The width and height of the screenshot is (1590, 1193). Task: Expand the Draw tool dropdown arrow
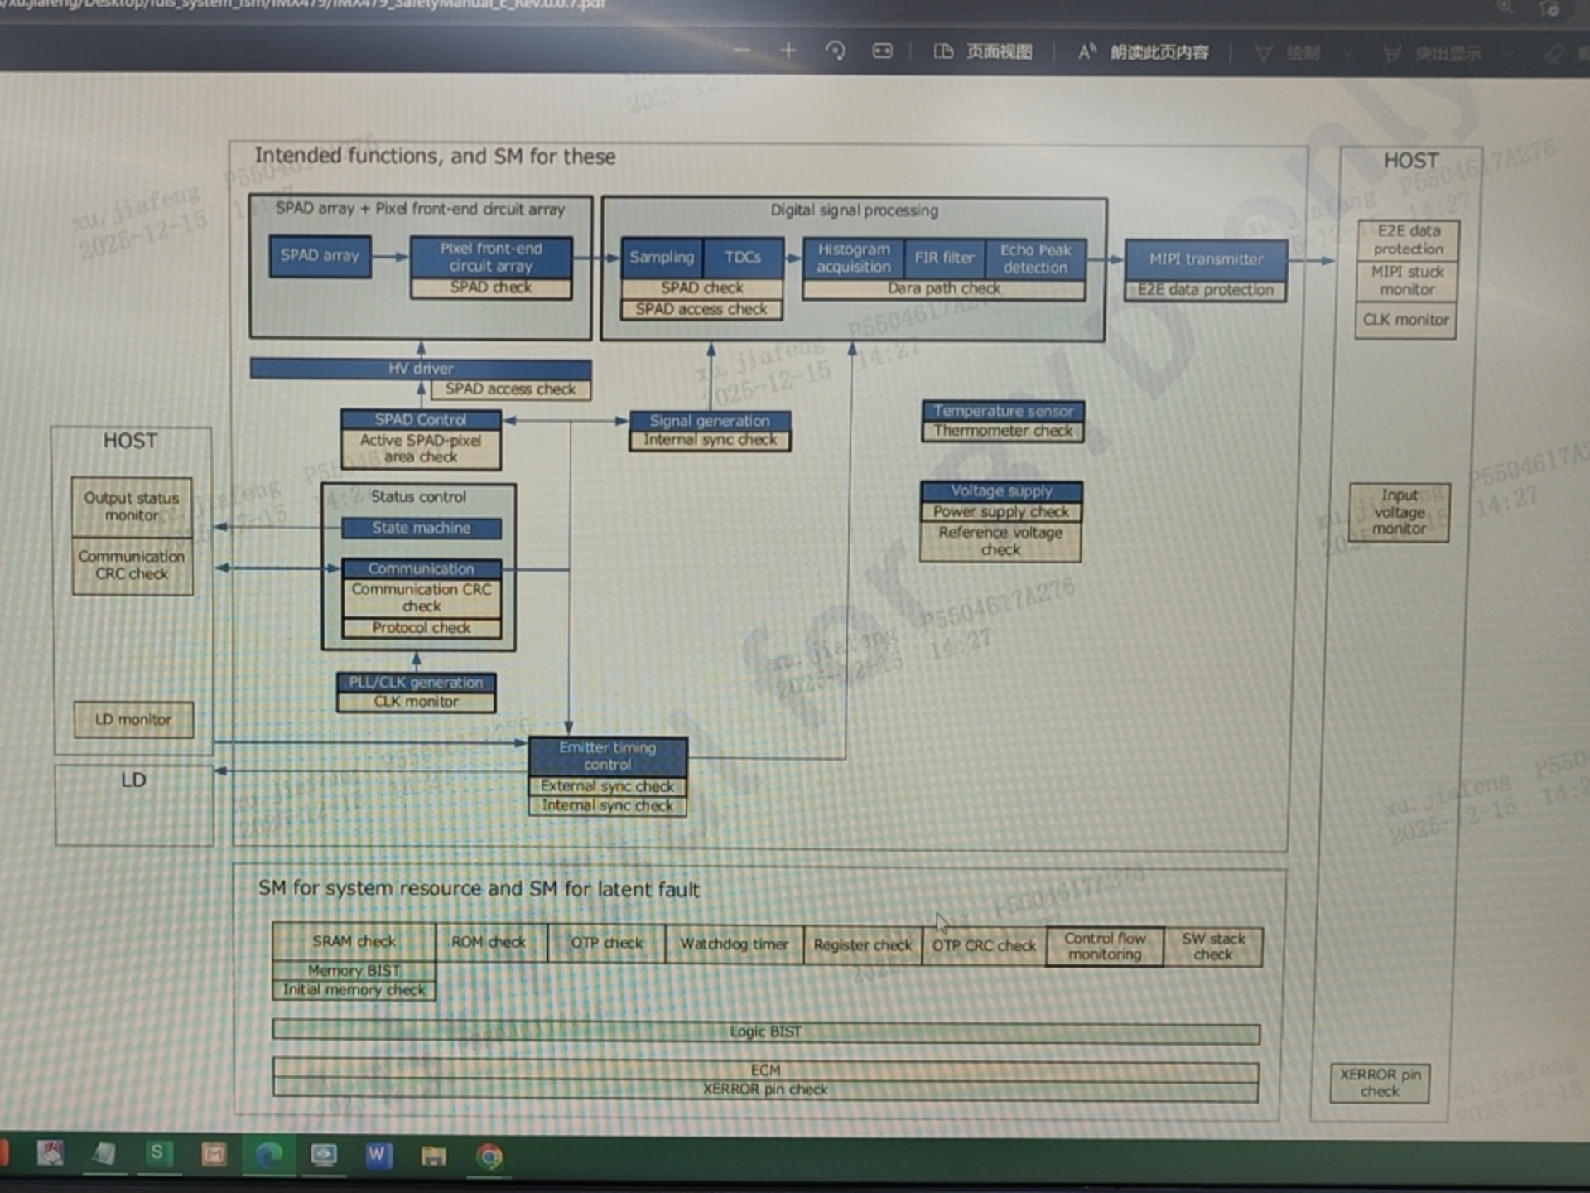click(x=1347, y=55)
